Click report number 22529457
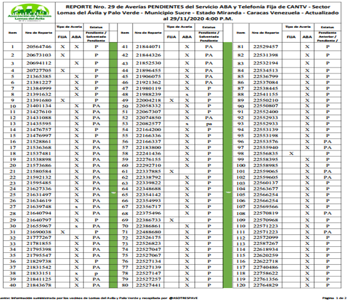This screenshot has height=301, width=350. point(265,47)
